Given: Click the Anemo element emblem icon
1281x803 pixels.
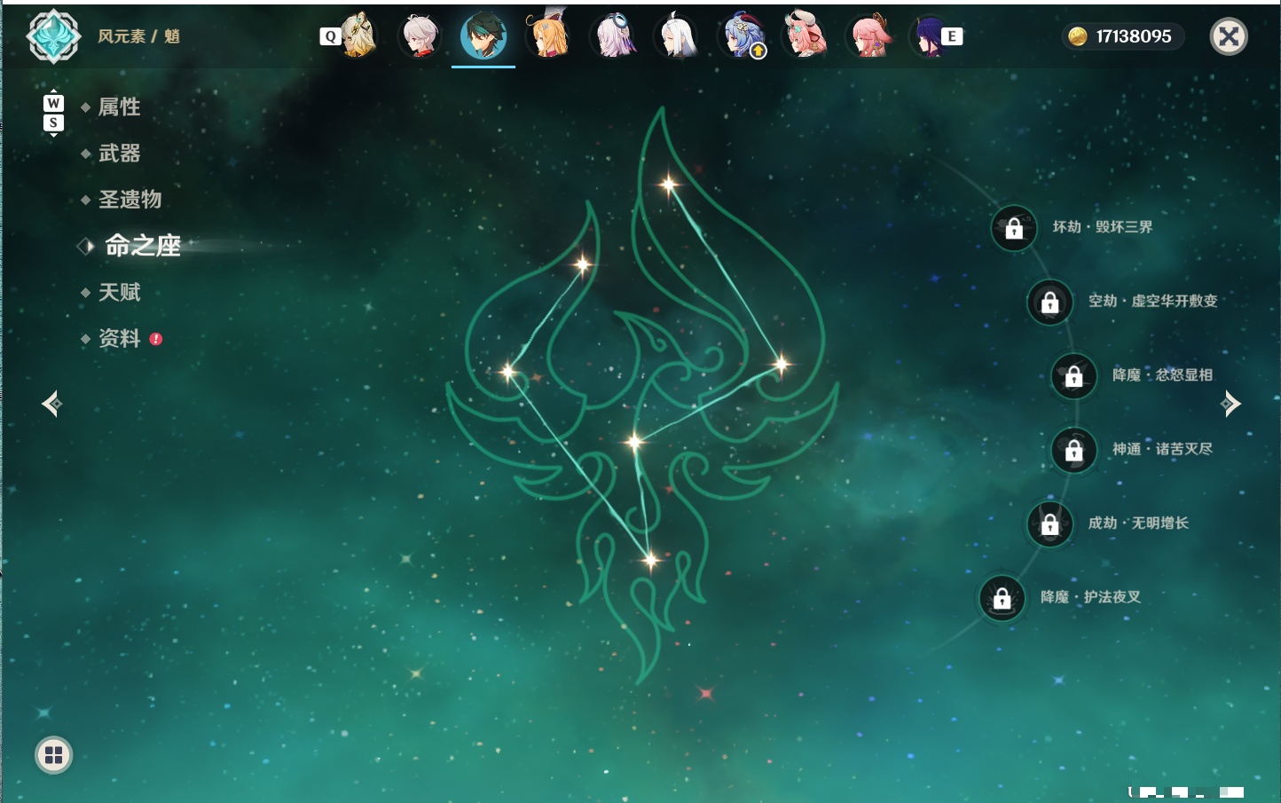Looking at the screenshot, I should (x=54, y=36).
